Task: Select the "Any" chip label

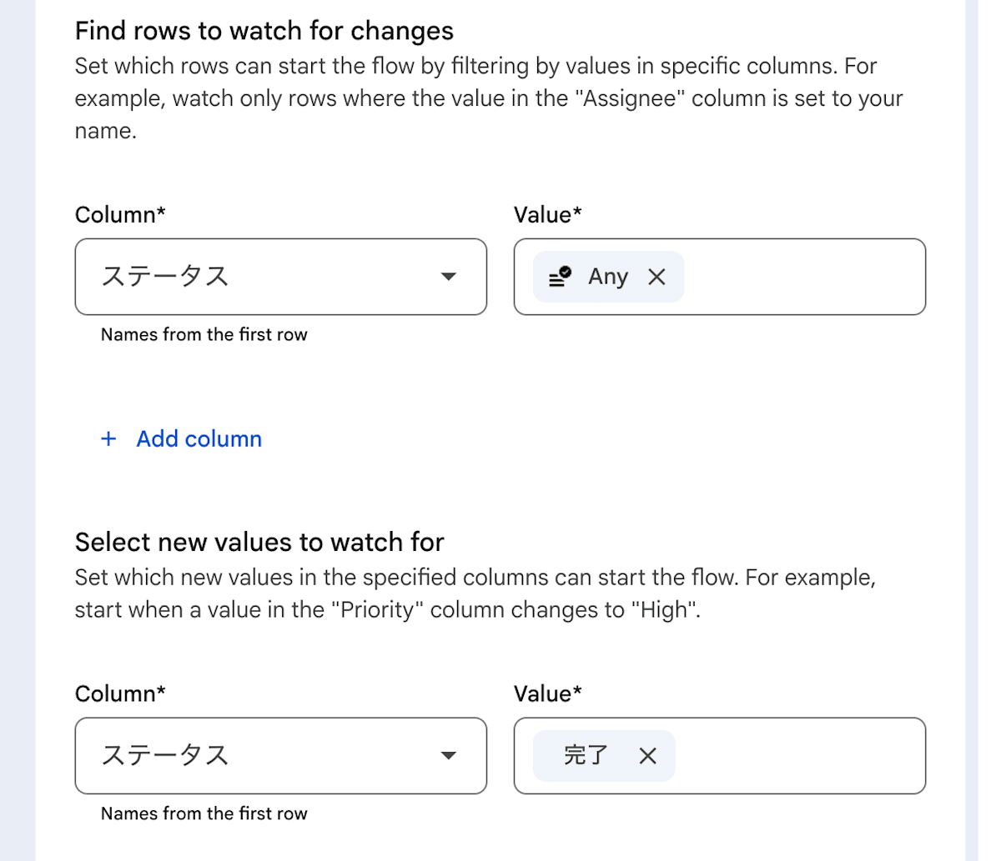Action: tap(607, 277)
